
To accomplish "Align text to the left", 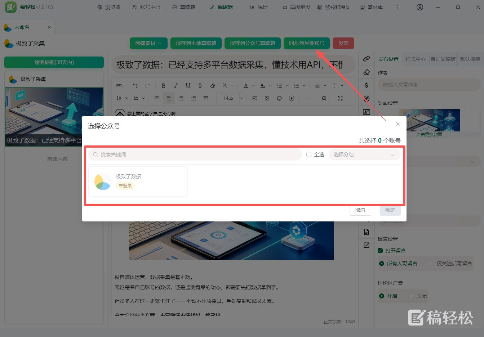I will (x=169, y=98).
